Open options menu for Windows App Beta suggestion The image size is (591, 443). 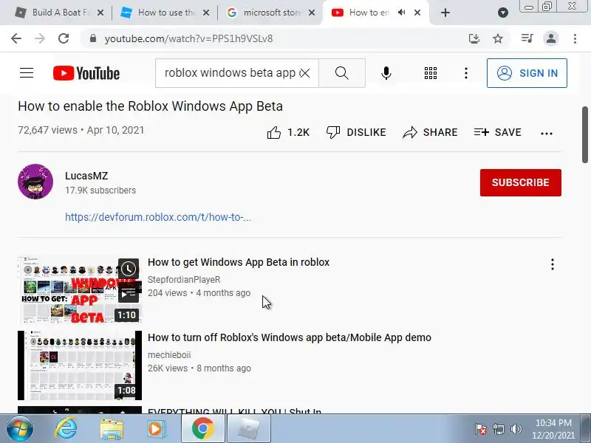tap(552, 264)
